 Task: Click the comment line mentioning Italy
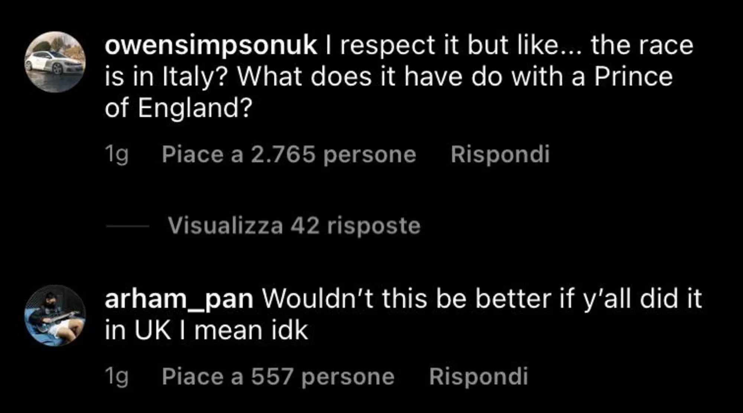tap(388, 77)
